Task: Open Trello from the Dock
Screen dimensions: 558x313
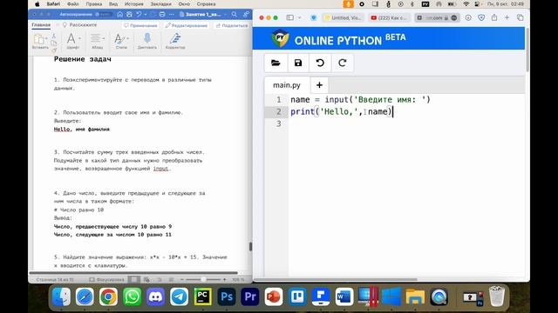Action: pyautogui.click(x=297, y=296)
